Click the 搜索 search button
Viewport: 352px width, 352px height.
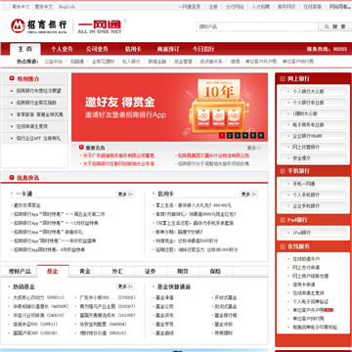(x=335, y=26)
